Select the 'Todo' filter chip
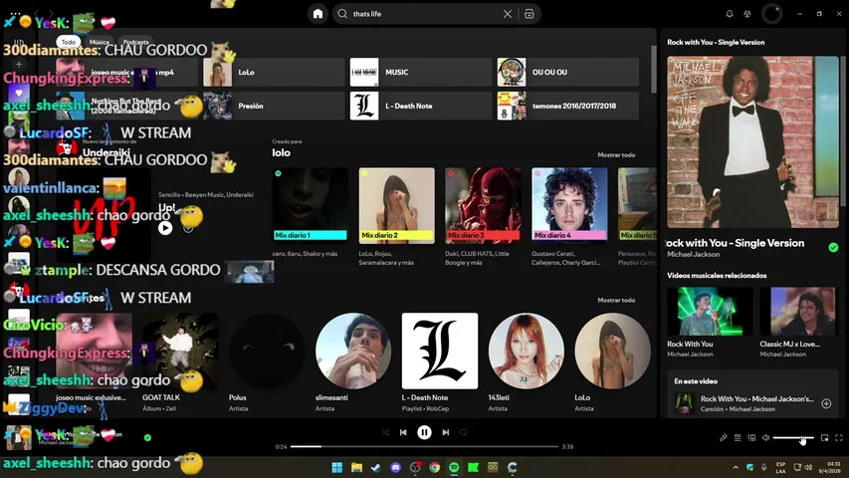Image resolution: width=849 pixels, height=478 pixels. pyautogui.click(x=69, y=42)
